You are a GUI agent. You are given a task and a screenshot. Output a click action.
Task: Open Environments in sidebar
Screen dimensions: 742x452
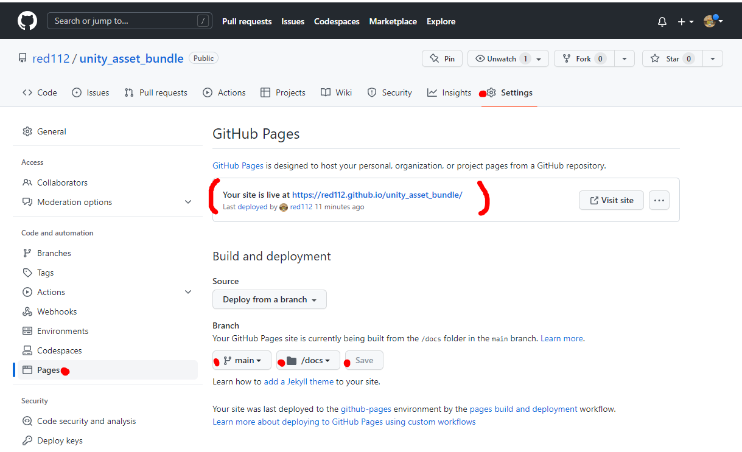pyautogui.click(x=108, y=331)
